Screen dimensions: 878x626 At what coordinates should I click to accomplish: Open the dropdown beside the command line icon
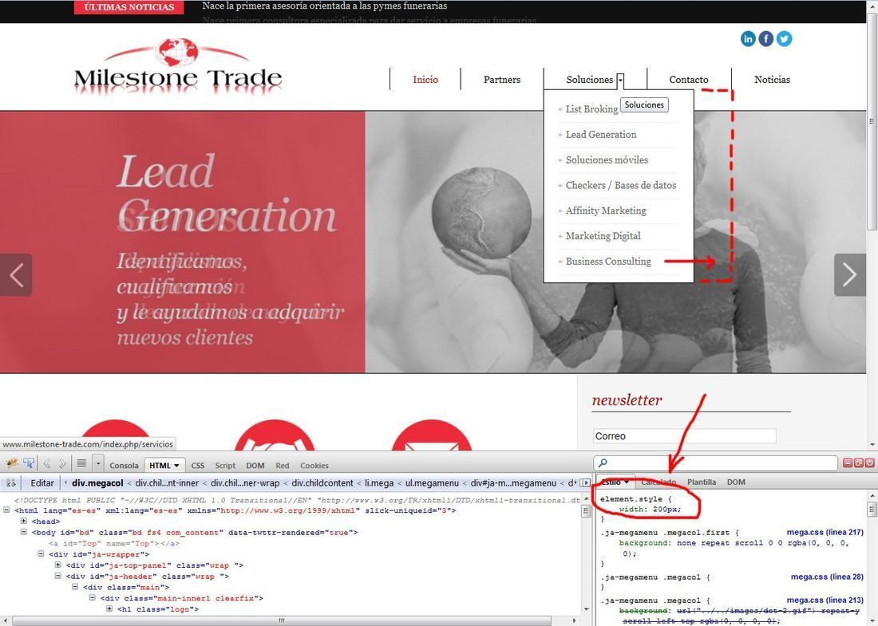click(98, 464)
